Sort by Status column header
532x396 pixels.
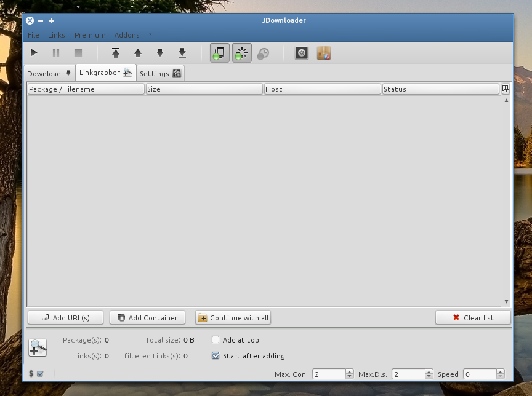coord(440,89)
